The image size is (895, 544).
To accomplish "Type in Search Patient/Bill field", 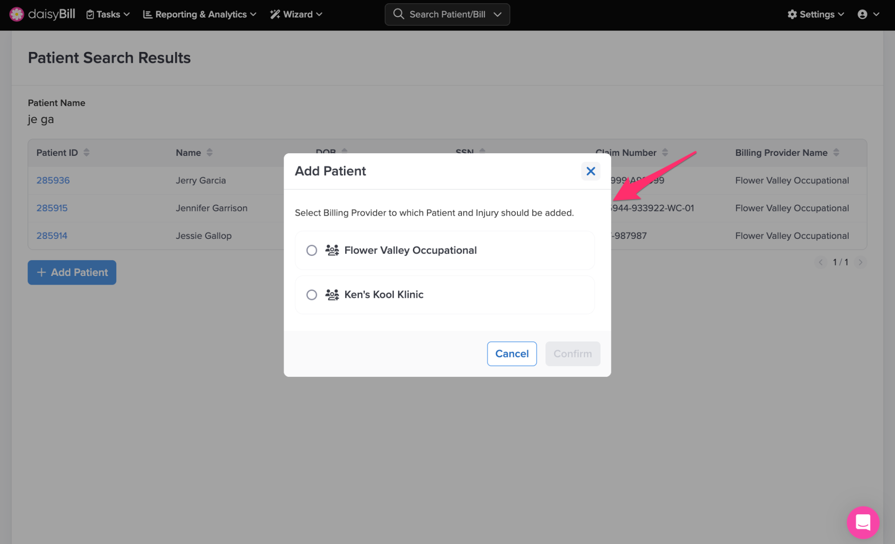I will pyautogui.click(x=447, y=14).
